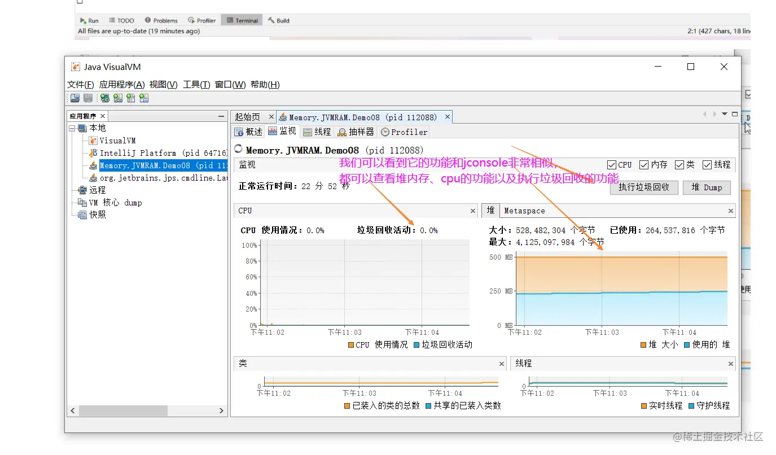Click the left arrow of the applications panel scrollbar

point(73,410)
